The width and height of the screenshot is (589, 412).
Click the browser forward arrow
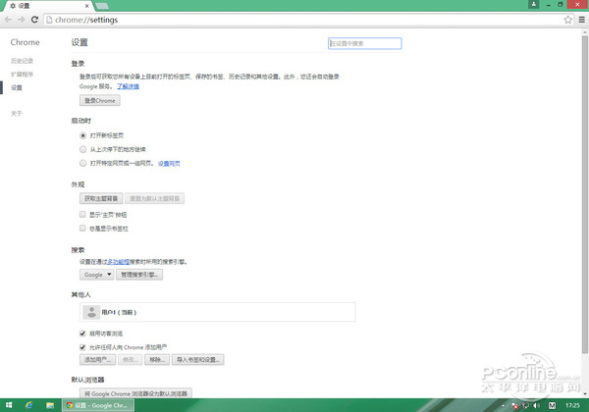point(22,20)
